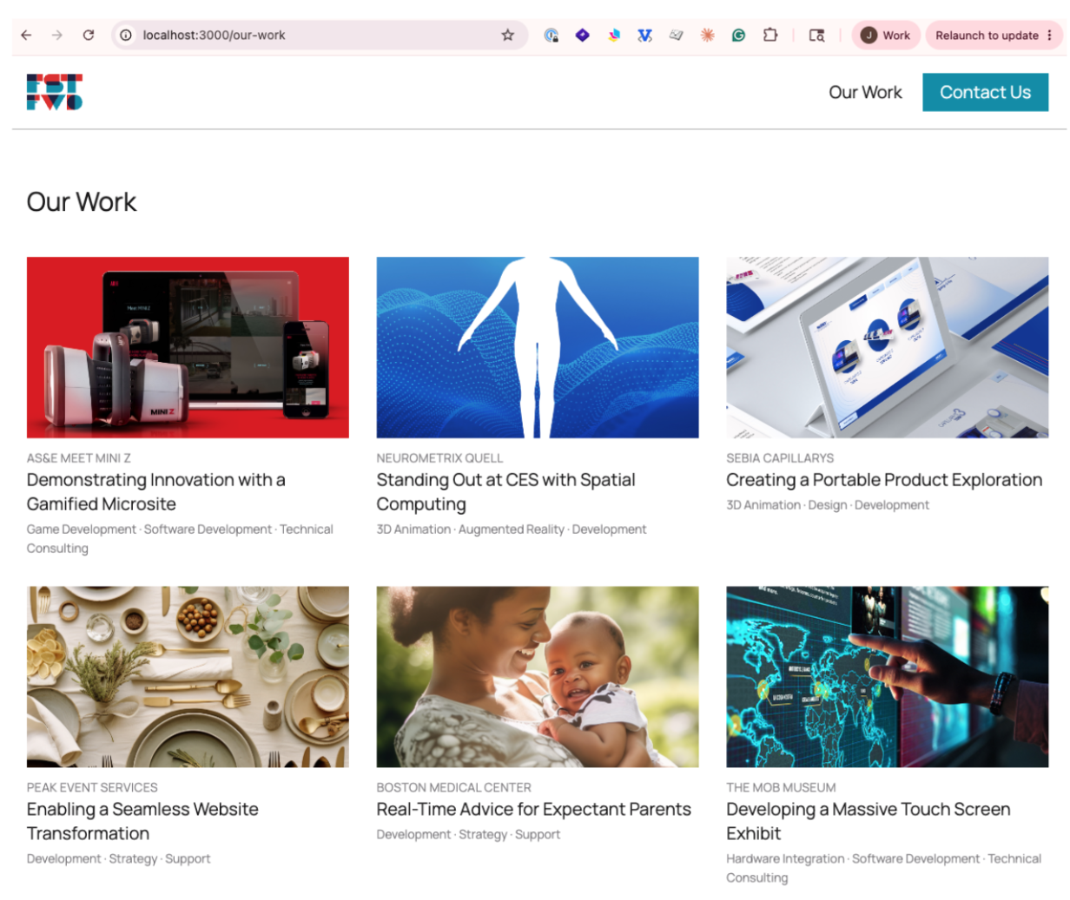Click '3D Animation · Design · Development' tags
This screenshot has width=1070, height=900.
tap(828, 505)
